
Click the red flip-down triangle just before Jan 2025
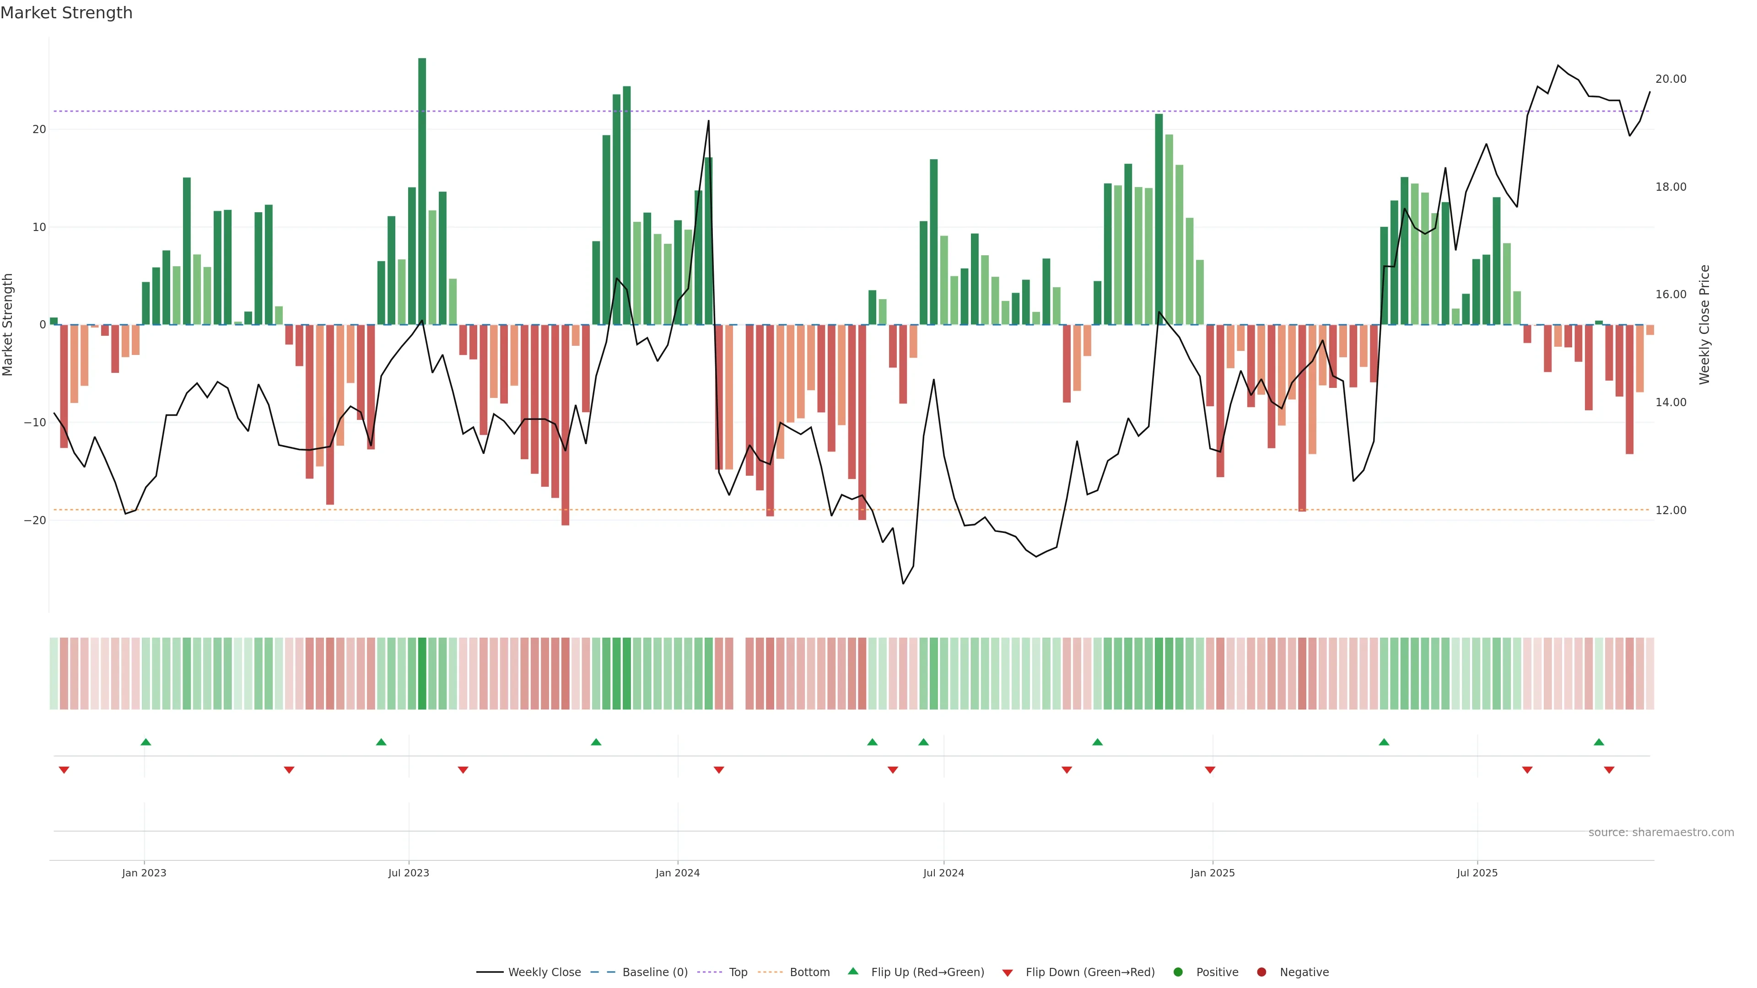click(1210, 770)
